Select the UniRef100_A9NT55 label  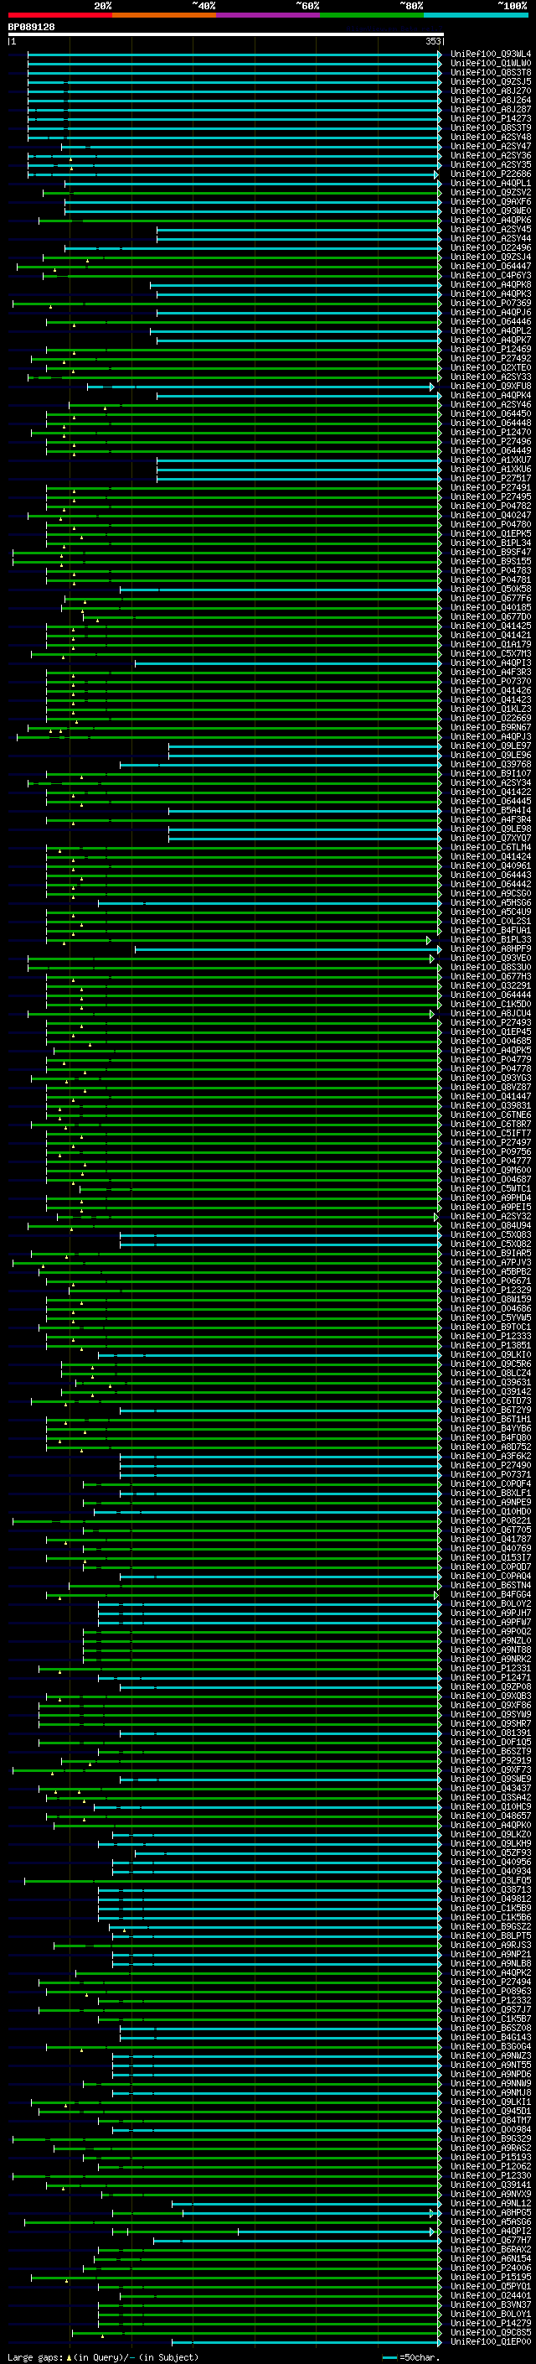pyautogui.click(x=490, y=2065)
